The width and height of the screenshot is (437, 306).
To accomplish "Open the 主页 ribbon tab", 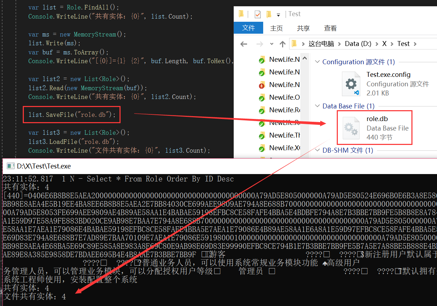I will pyautogui.click(x=276, y=28).
